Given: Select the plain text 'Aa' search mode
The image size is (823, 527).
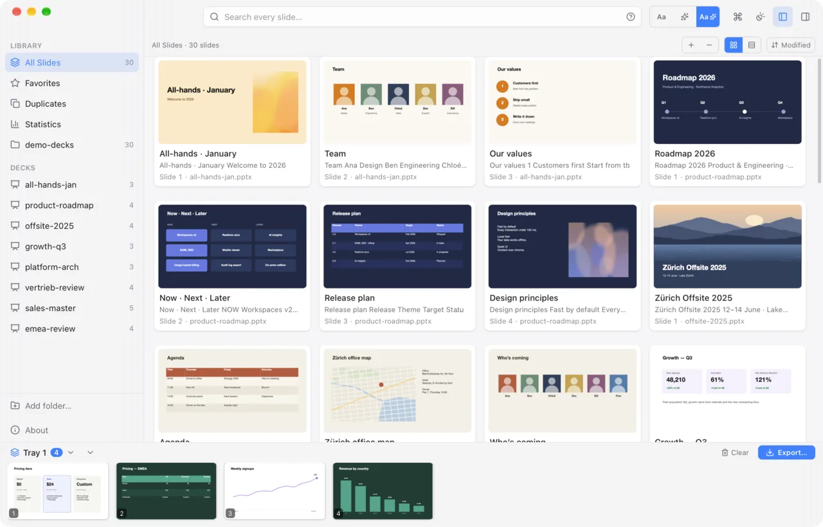Looking at the screenshot, I should (x=662, y=17).
